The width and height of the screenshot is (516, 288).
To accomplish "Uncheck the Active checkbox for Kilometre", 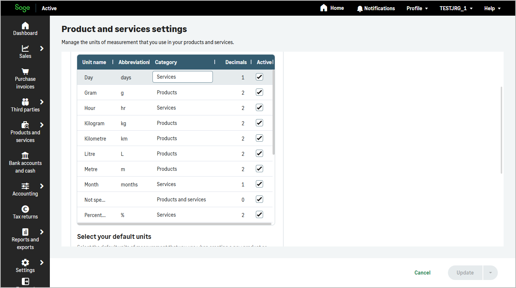I will (259, 138).
